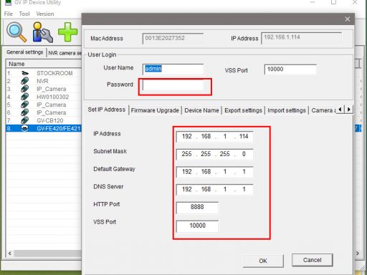Open the Version menu
Image resolution: width=367 pixels, height=275 pixels.
[x=45, y=14]
